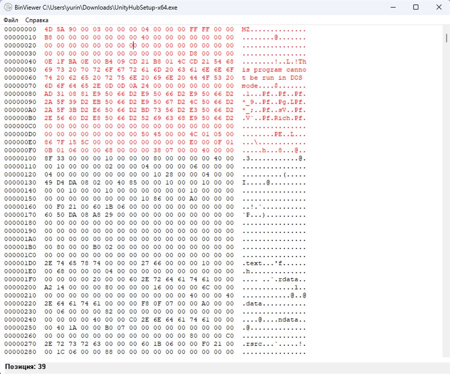450x374 pixels.
Task: Click byte 8F in row 00000100
Action: 48,158
